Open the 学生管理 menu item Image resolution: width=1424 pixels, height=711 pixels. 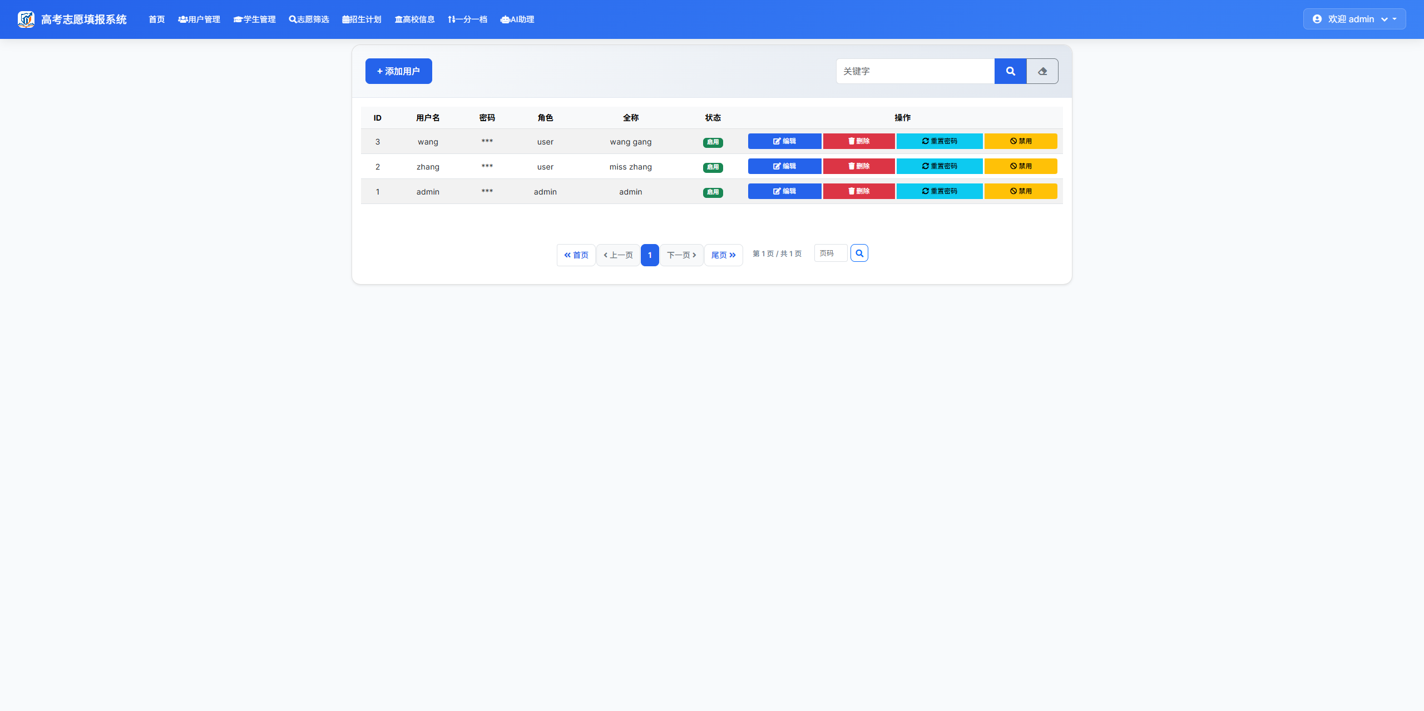point(254,19)
